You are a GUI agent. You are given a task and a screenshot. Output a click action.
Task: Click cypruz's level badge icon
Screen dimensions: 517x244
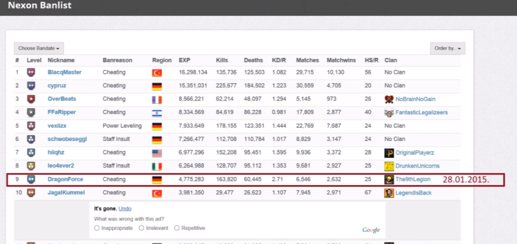31,86
